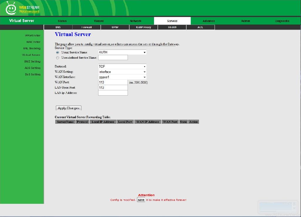The image size is (301, 217).
Task: Click the Apply Changes button
Action: (68, 108)
